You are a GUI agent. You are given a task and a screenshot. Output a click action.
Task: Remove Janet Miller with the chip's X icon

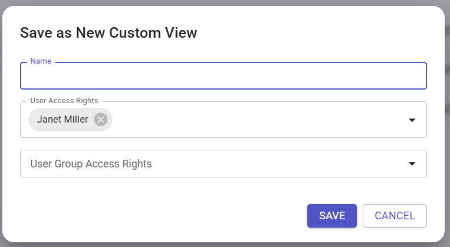pyautogui.click(x=101, y=120)
